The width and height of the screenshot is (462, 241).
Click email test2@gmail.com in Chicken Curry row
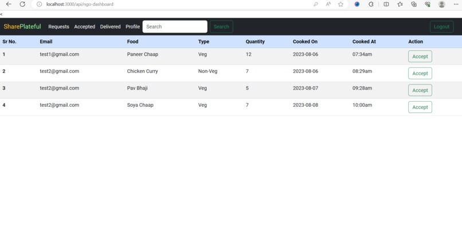pyautogui.click(x=59, y=71)
